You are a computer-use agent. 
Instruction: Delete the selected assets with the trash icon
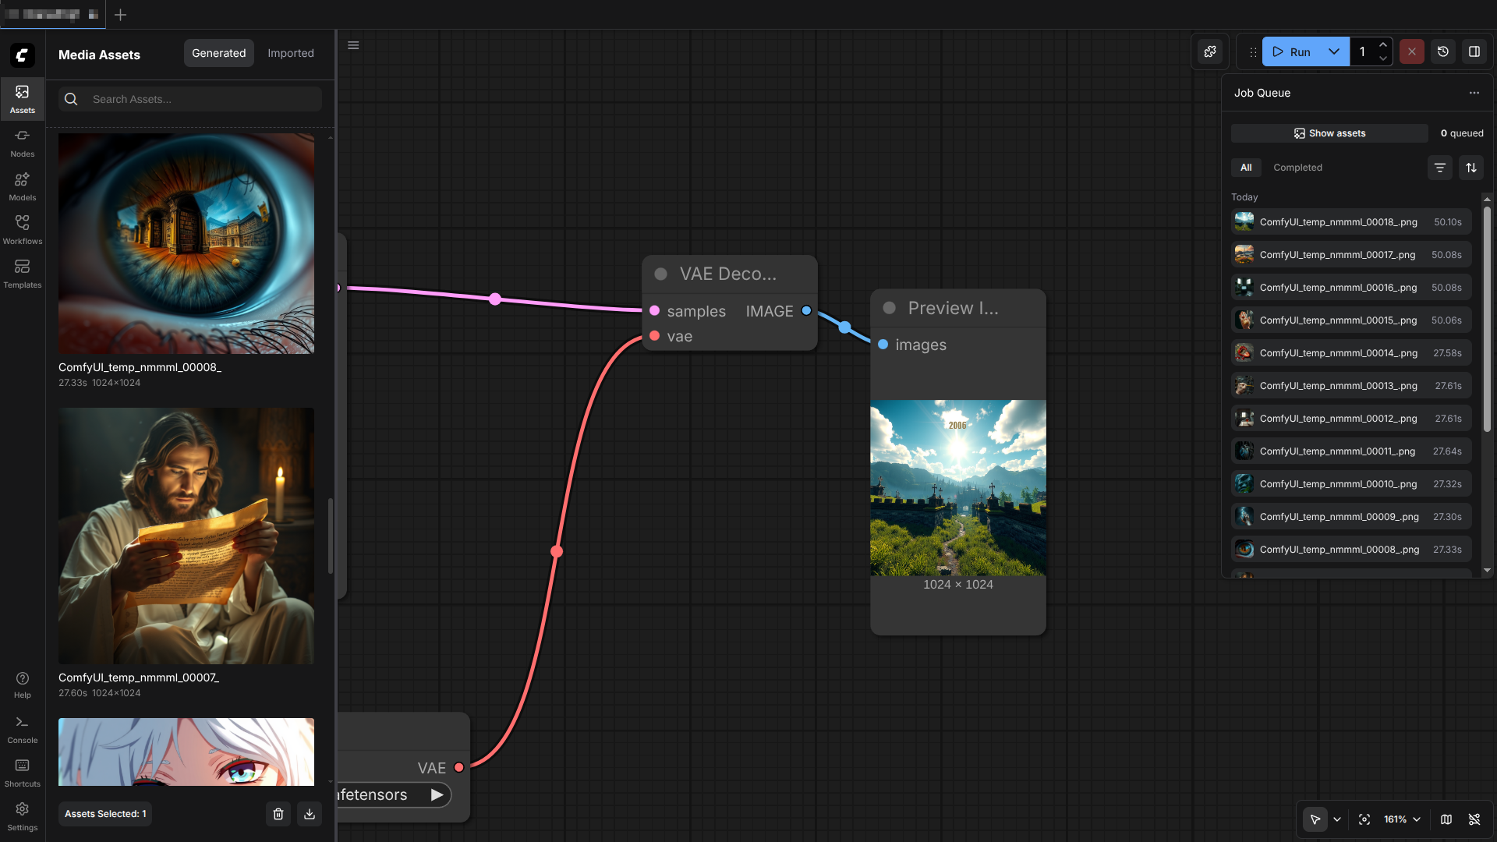[x=278, y=814]
